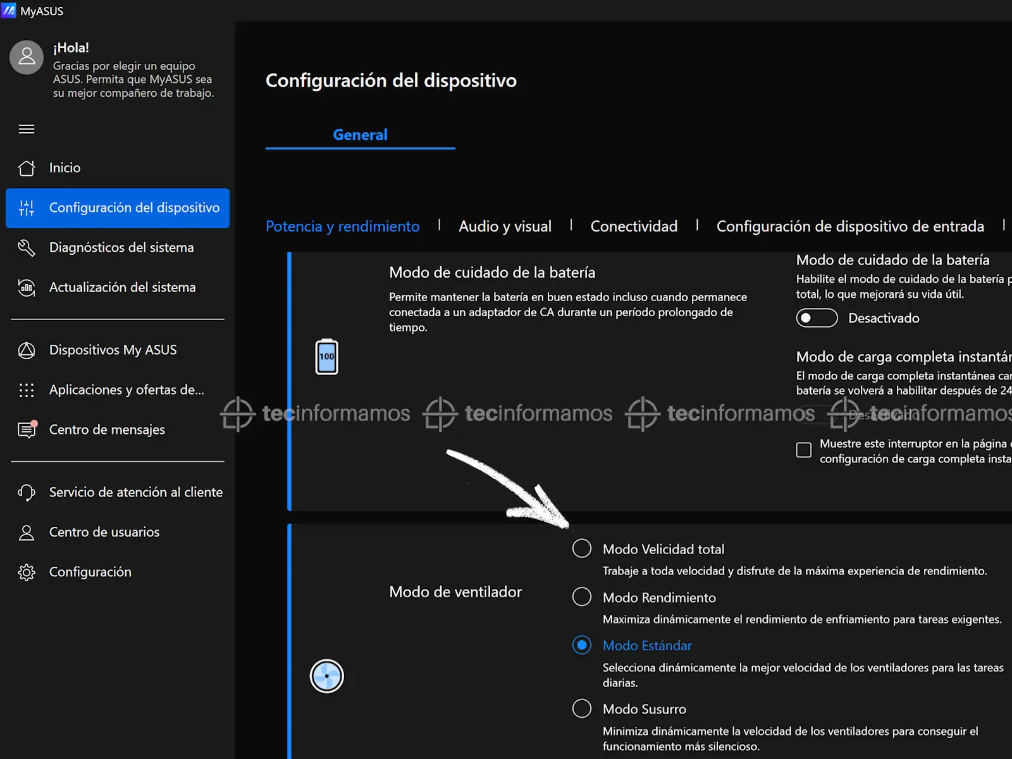Screen dimensions: 1012x759
Task: Open Configuración de dispositivo de entrada section
Action: [850, 226]
